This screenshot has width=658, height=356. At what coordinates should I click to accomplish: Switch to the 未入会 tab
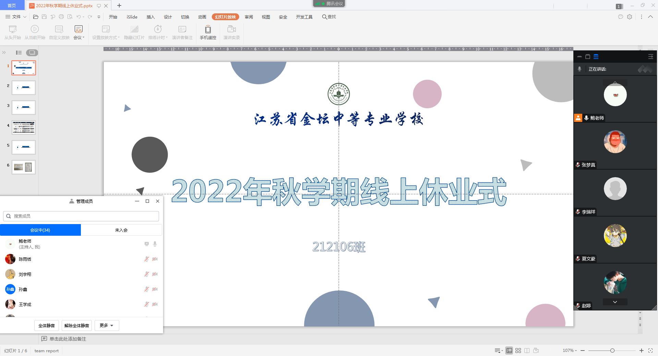tap(121, 230)
